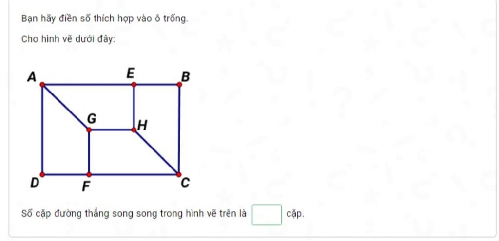Click red point B at top-right corner
Viewport: 499px width, 241px height.
point(179,85)
